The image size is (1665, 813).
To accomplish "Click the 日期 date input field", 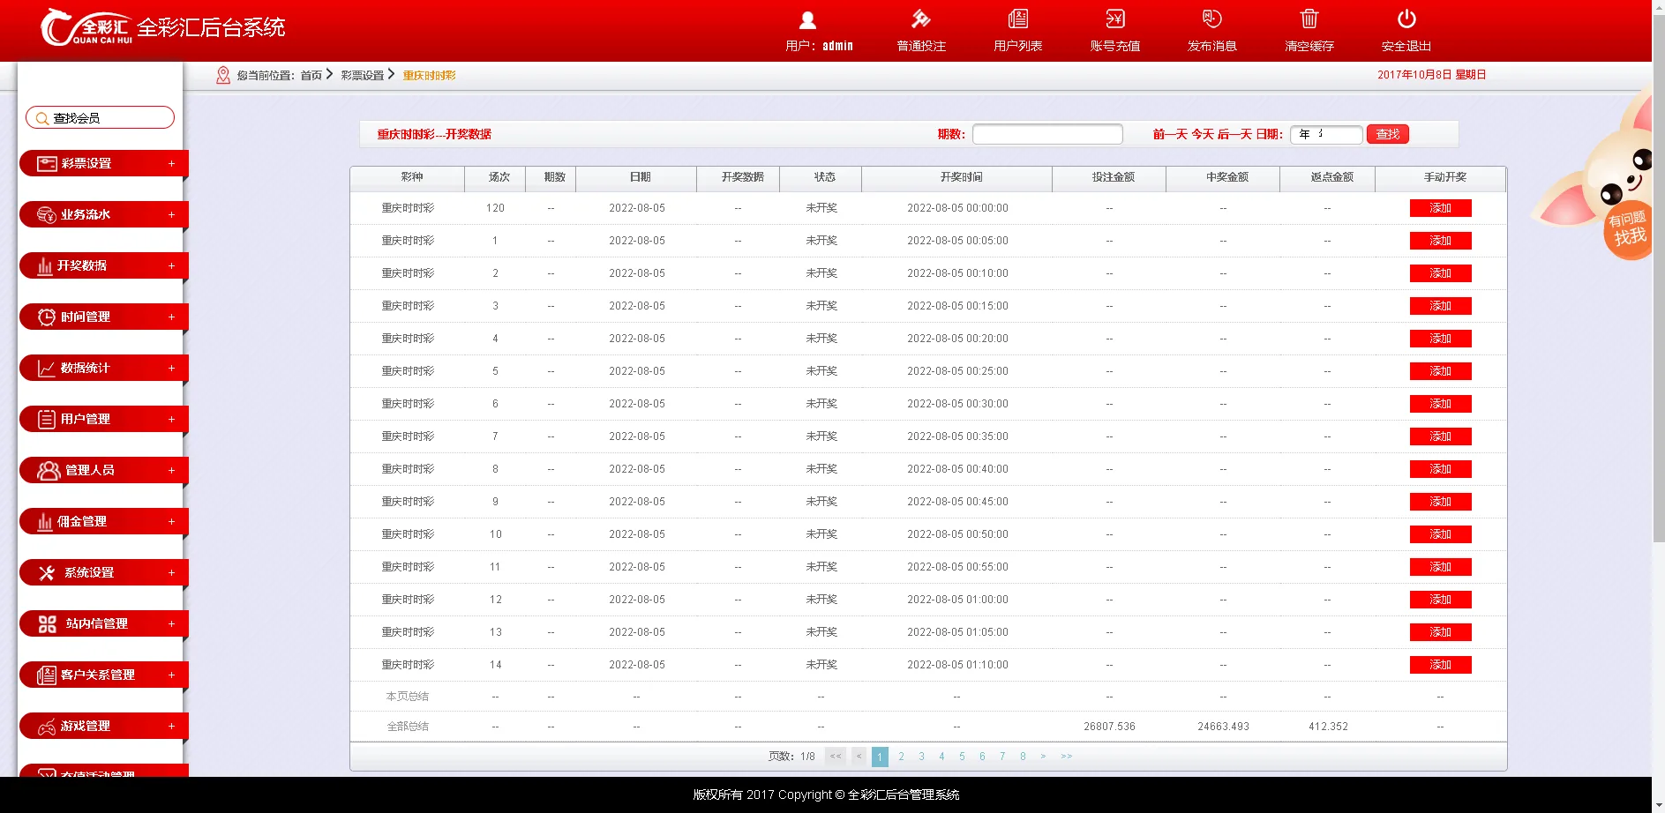I will tap(1326, 134).
